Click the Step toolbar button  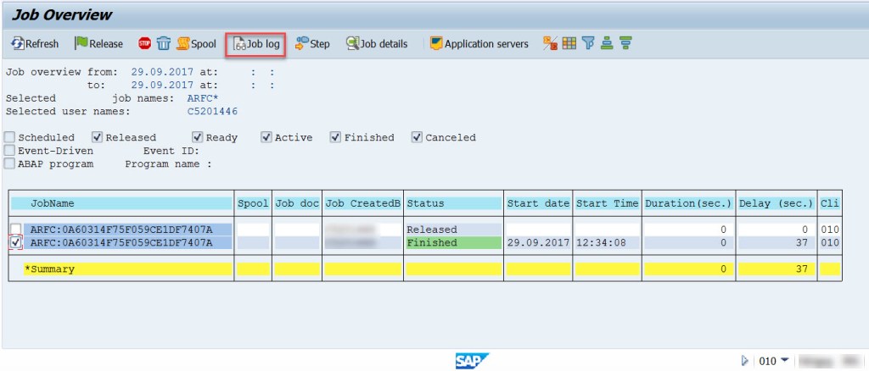coord(312,44)
